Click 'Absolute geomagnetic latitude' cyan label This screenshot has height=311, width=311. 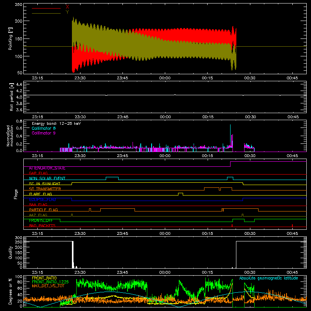click(269, 278)
